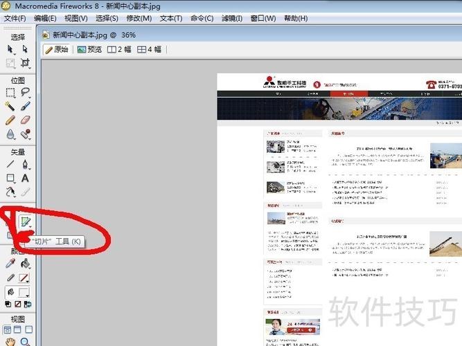This screenshot has height=346, width=462.
Task: Select the Rubber Stamp tool
Action: click(26, 134)
